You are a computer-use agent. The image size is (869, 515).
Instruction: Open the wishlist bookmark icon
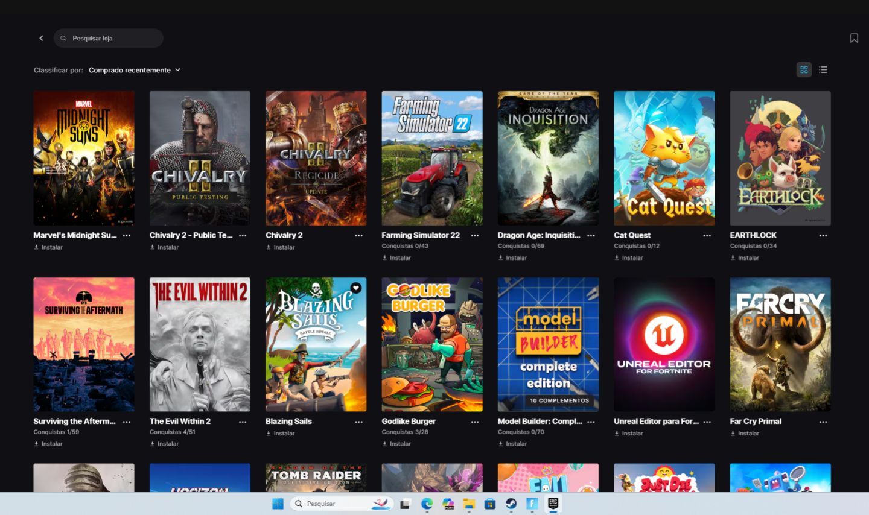[x=854, y=38]
